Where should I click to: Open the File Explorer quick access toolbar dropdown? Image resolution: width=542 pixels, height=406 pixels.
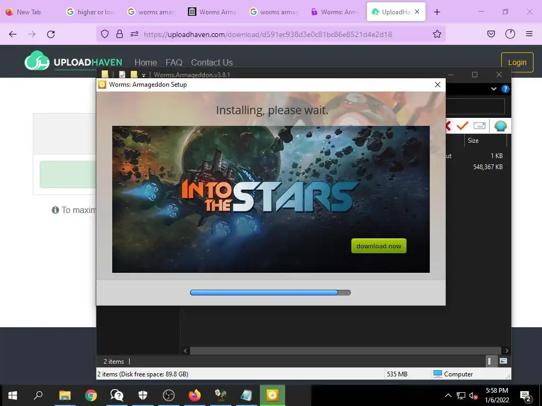(143, 75)
